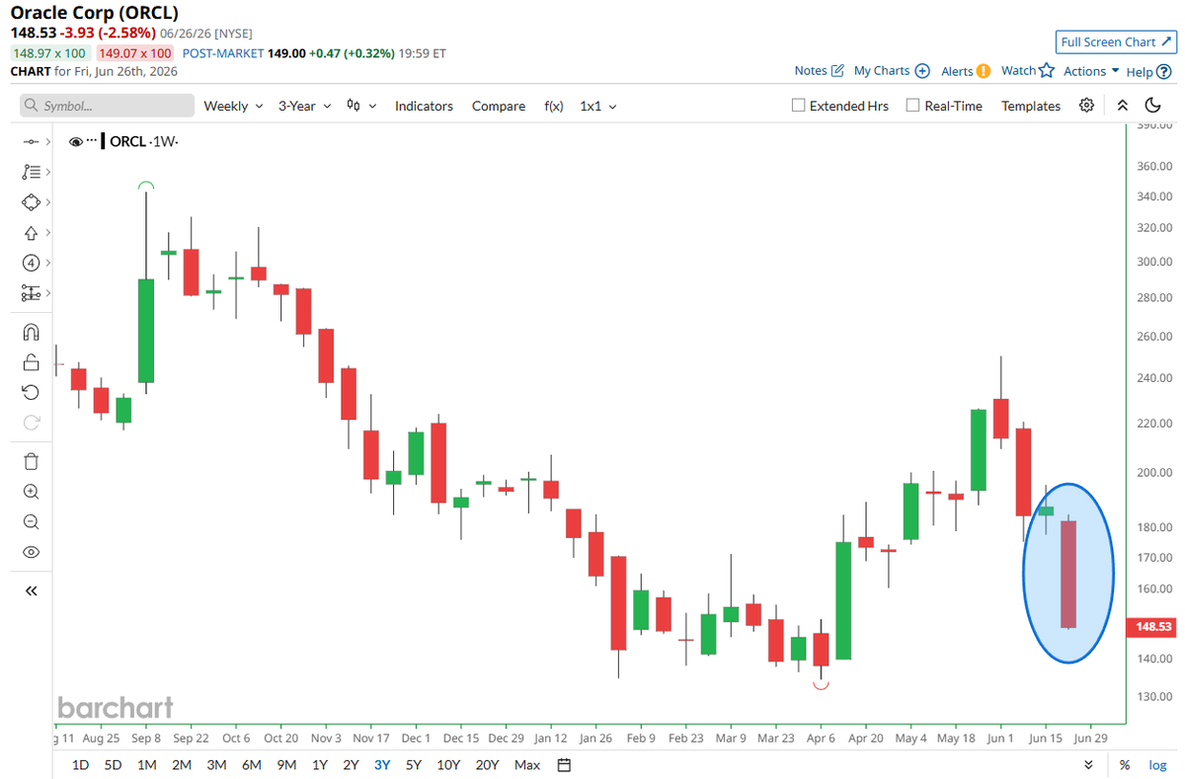The width and height of the screenshot is (1185, 779).
Task: Click the undo arrow icon
Action: (31, 392)
